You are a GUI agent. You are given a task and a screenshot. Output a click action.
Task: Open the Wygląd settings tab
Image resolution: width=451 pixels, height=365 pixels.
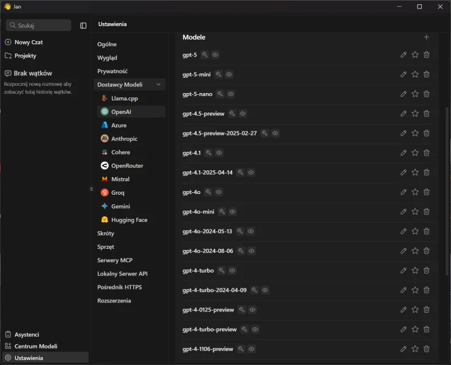(x=107, y=58)
